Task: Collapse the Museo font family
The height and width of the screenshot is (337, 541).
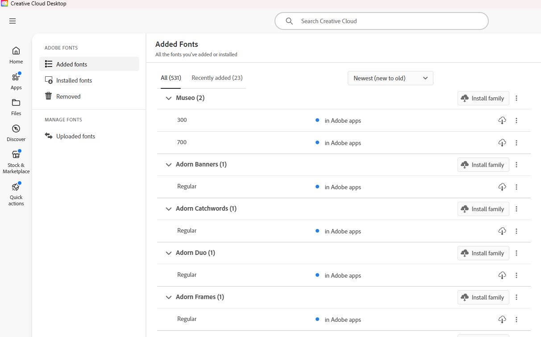Action: click(x=169, y=98)
